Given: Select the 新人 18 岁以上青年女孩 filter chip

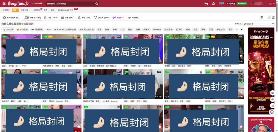Looking at the screenshot, I should [65, 30].
